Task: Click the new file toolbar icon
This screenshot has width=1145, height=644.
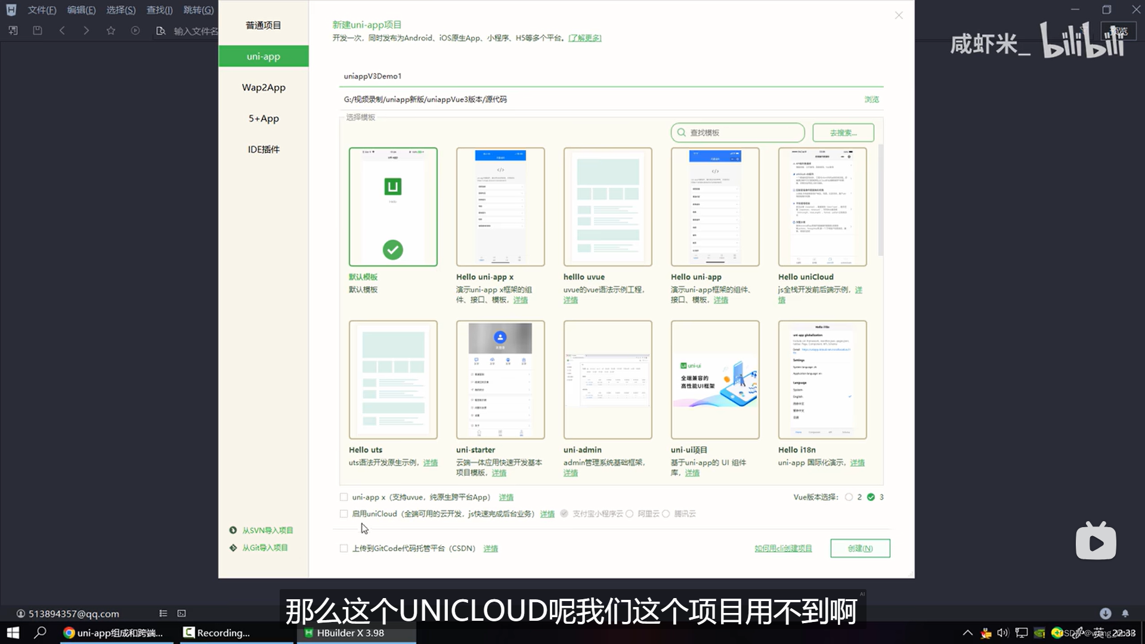Action: click(x=13, y=30)
